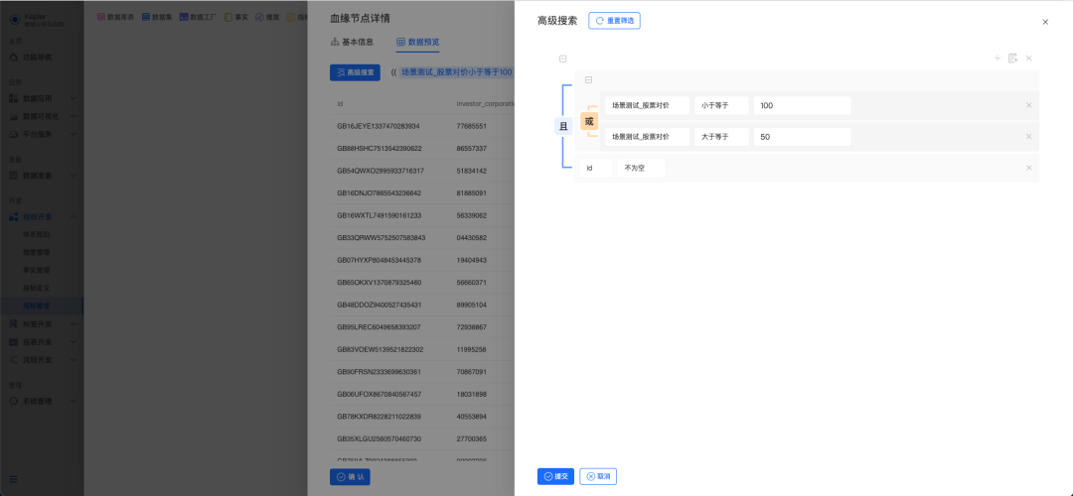Expand the 平台服务 sidebar menu

click(x=42, y=134)
